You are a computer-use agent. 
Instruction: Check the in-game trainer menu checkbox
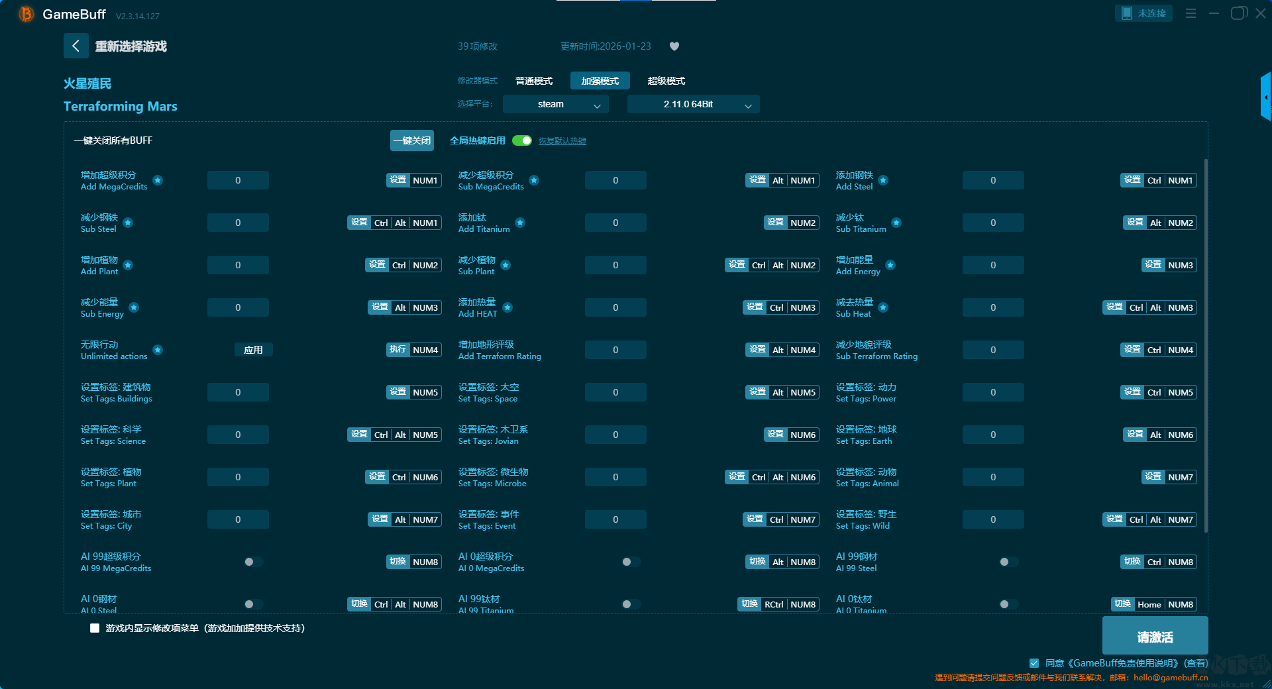pyautogui.click(x=95, y=628)
